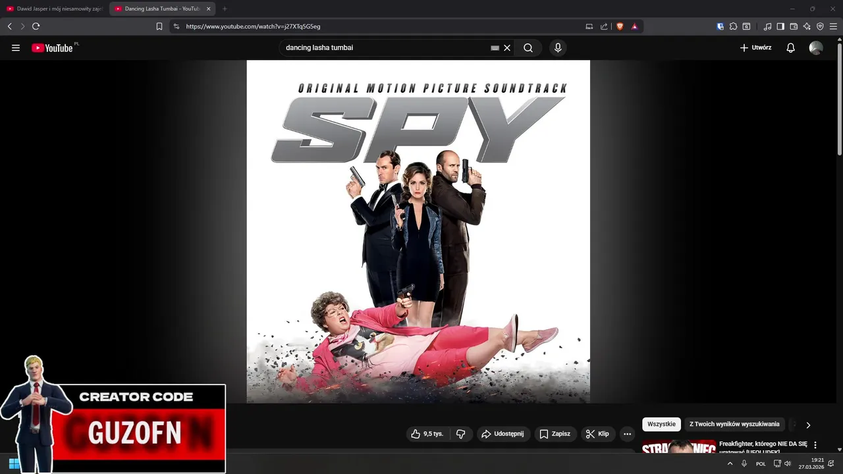
Task: Bookmark this page
Action: click(x=159, y=26)
